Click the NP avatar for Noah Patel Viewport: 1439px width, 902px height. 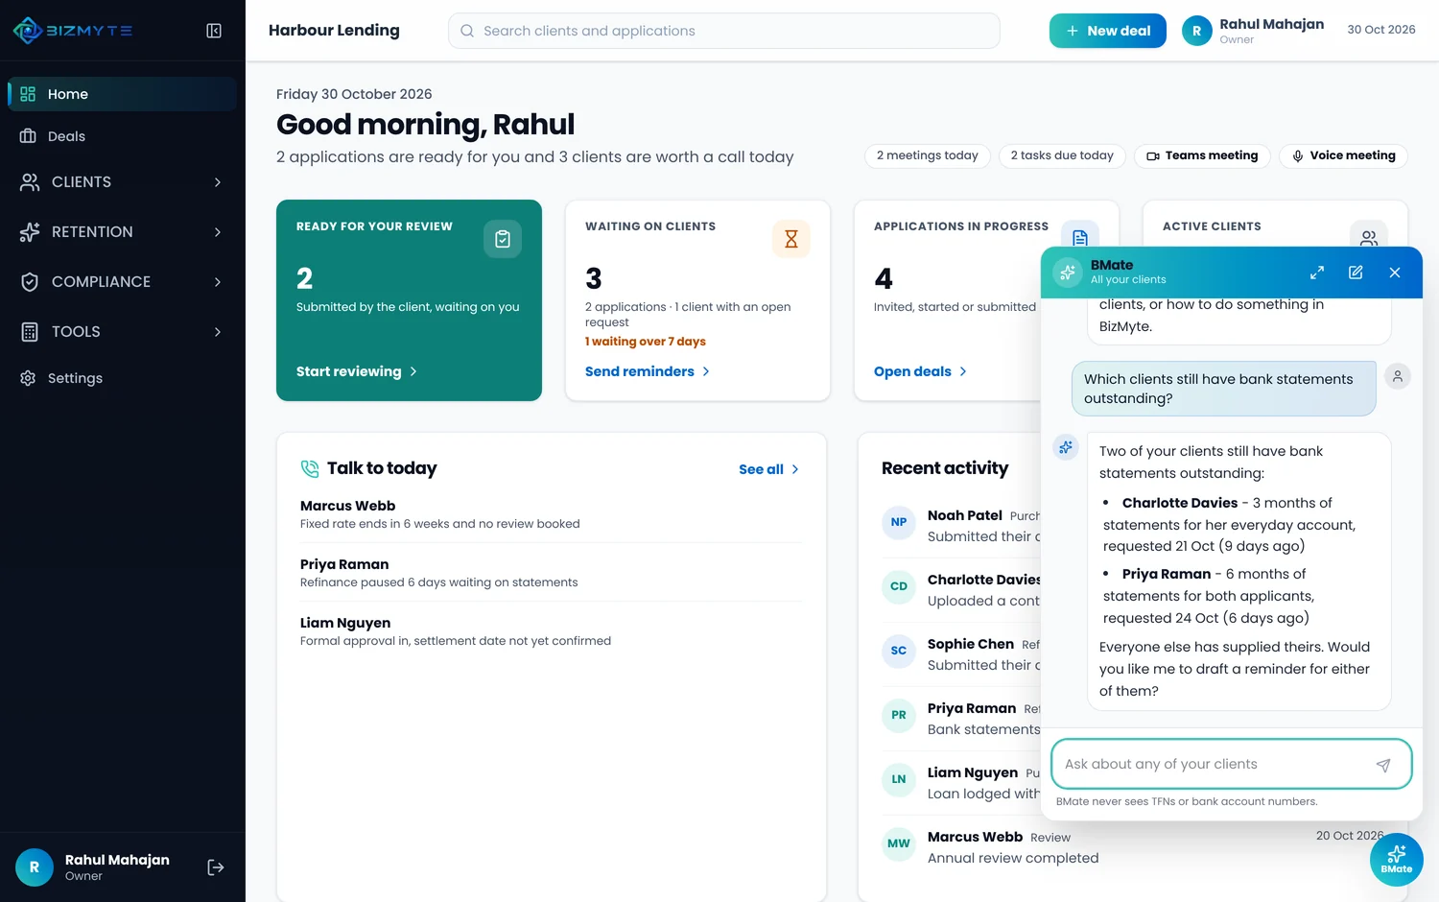point(899,523)
